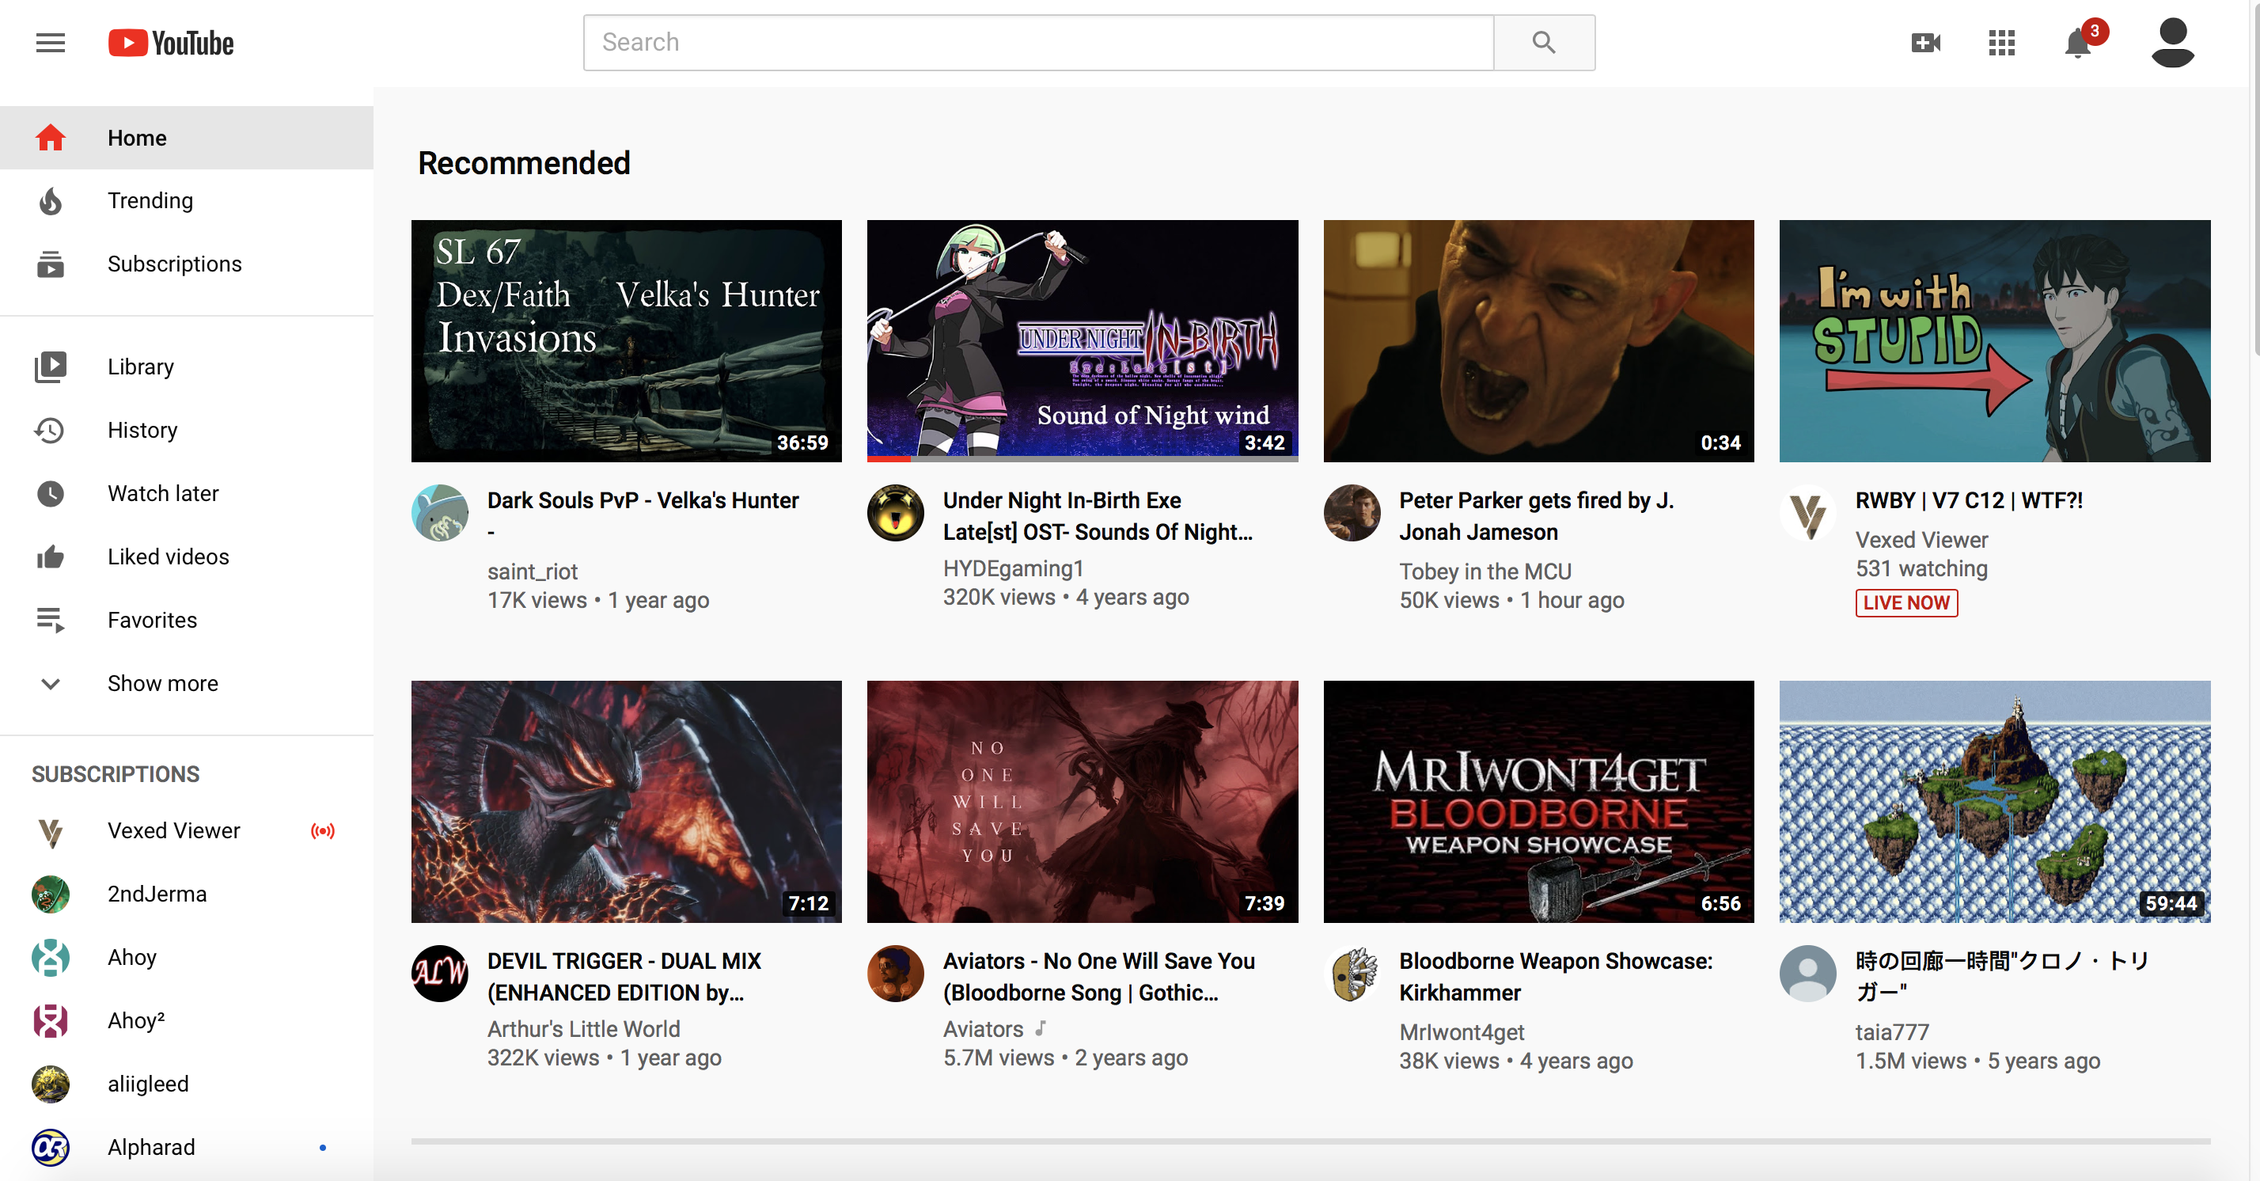Click the Library icon

click(x=50, y=366)
